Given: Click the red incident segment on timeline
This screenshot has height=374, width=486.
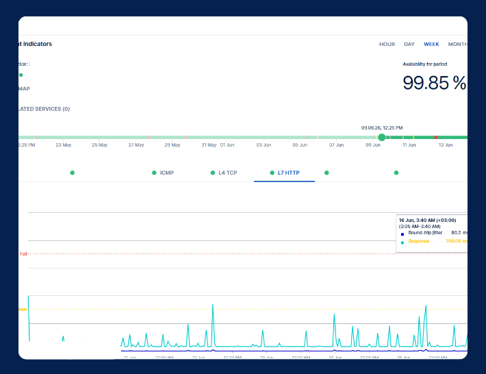Looking at the screenshot, I should click(x=436, y=137).
